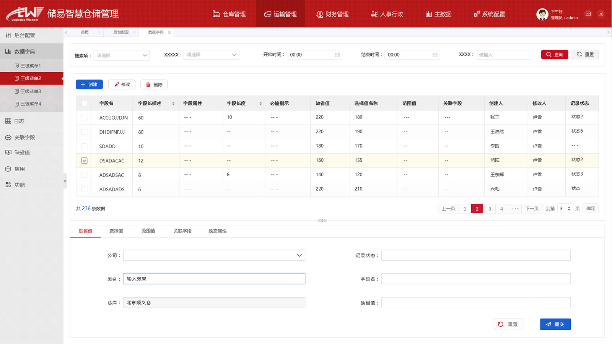Click the blue 提交 button
The image size is (612, 344).
[x=555, y=324]
